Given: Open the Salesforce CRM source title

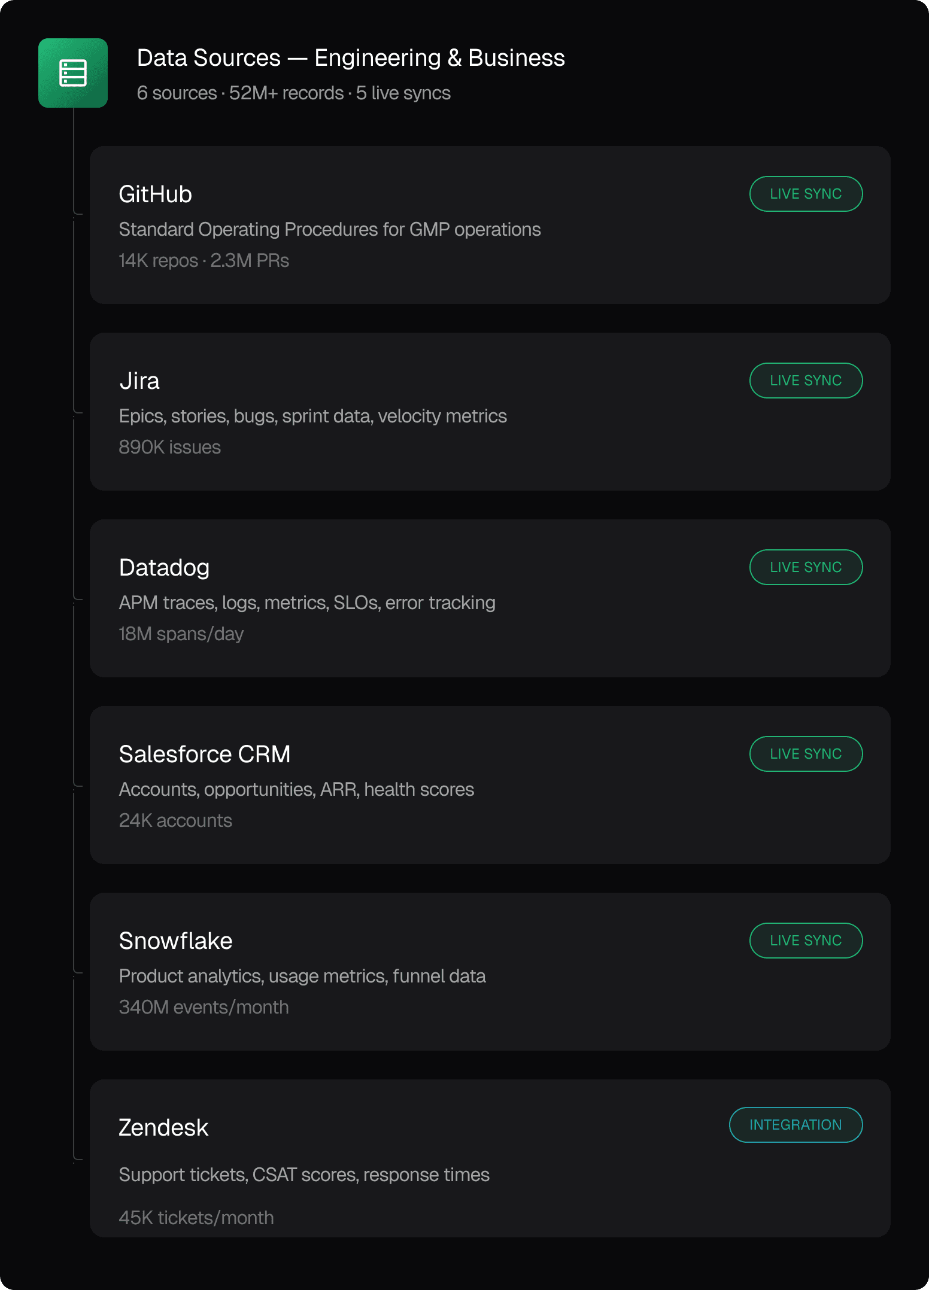Looking at the screenshot, I should pyautogui.click(x=204, y=754).
